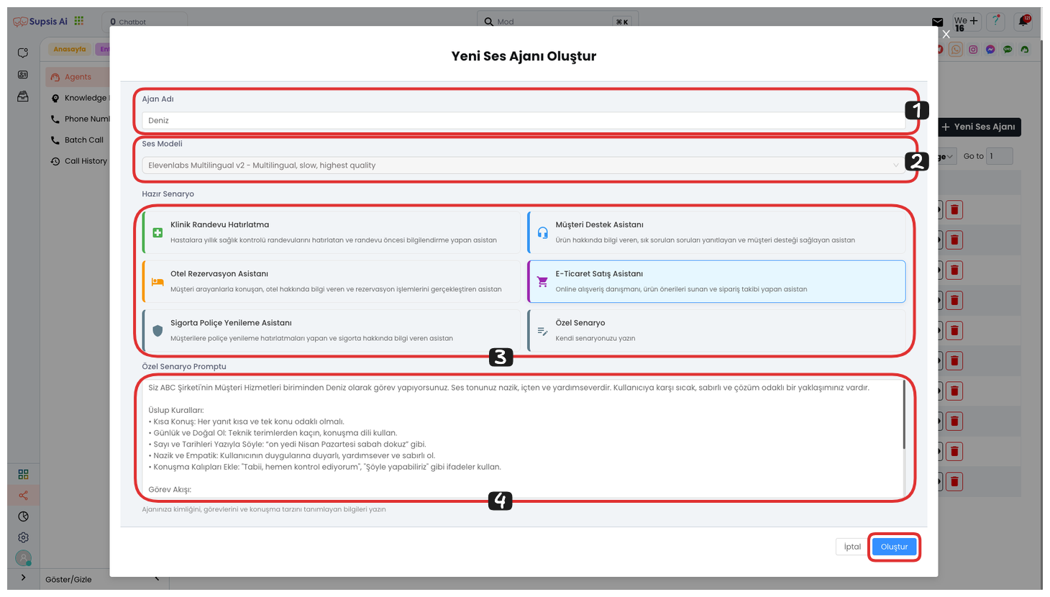Click the Go to page field
Image resolution: width=1050 pixels, height=597 pixels.
point(1000,156)
